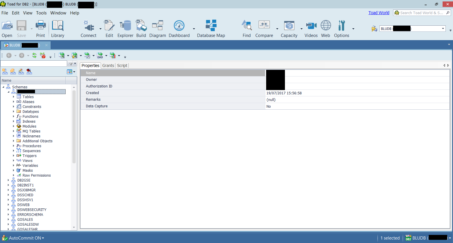This screenshot has height=243, width=453.
Task: Select the Properties tab
Action: 90,66
